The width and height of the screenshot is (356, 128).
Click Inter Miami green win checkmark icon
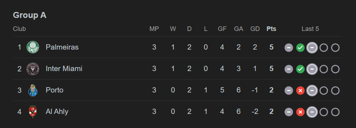tap(300, 69)
